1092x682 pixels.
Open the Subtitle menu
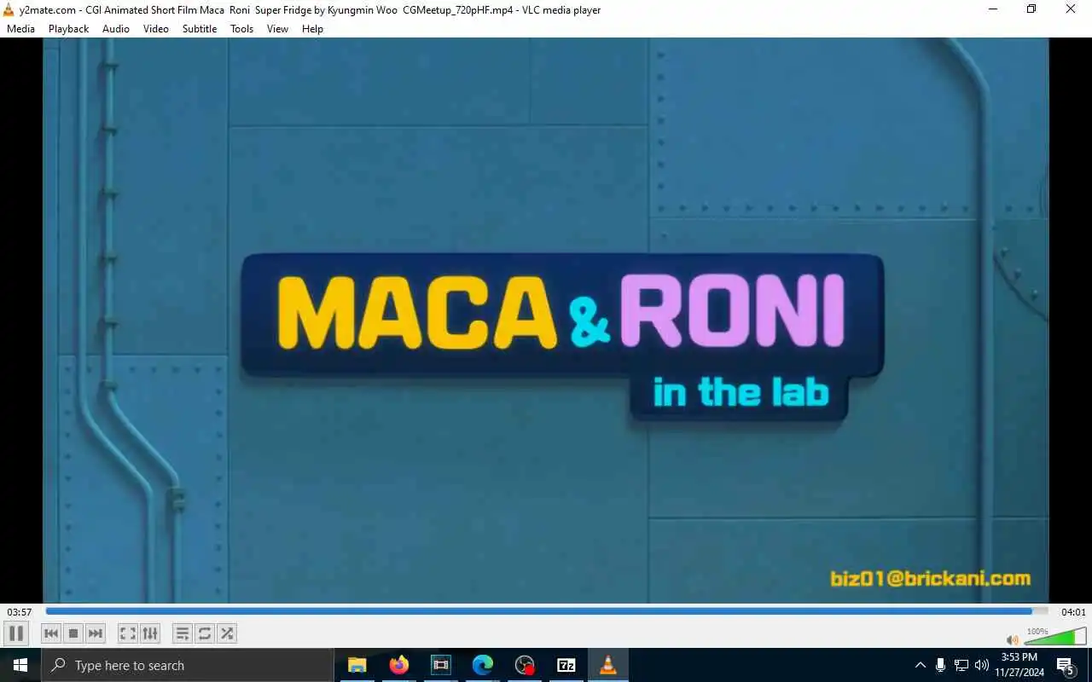click(200, 29)
